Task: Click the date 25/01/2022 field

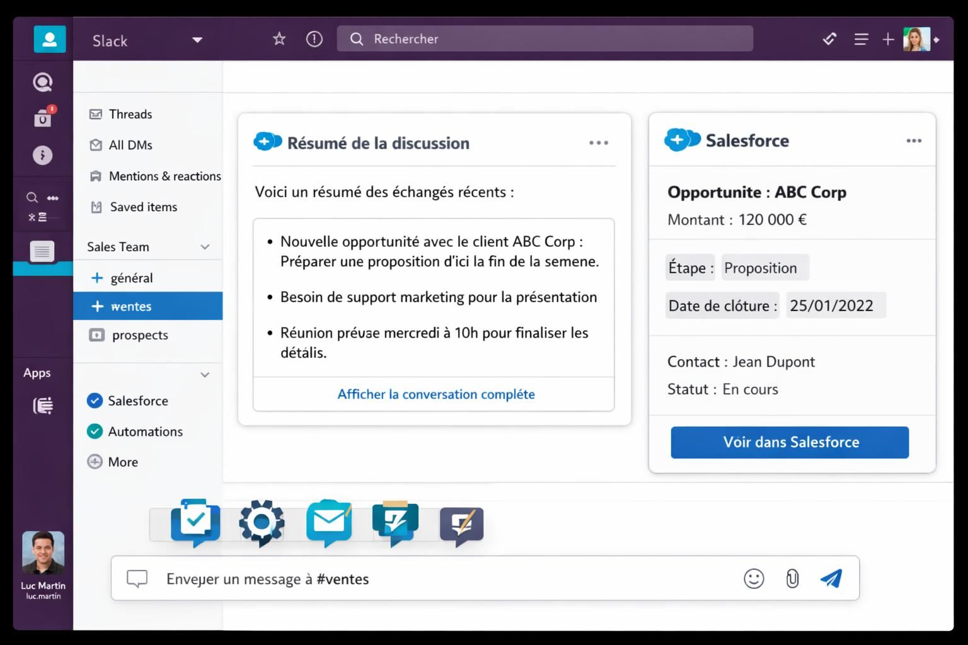Action: [x=836, y=305]
